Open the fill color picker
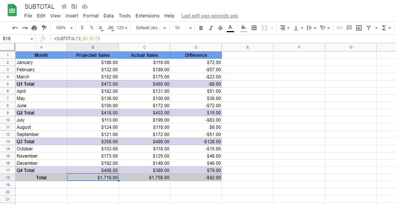 pos(244,28)
